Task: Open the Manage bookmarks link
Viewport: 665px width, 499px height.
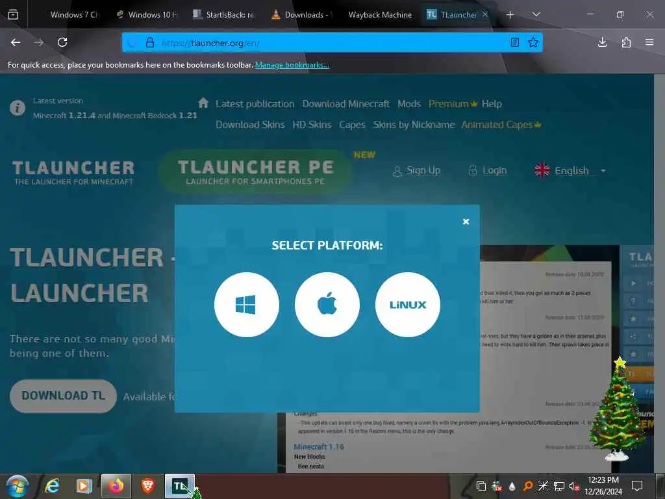Action: [292, 65]
